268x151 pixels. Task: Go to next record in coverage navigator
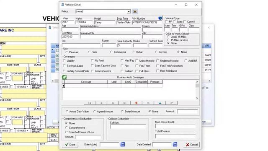113,103
